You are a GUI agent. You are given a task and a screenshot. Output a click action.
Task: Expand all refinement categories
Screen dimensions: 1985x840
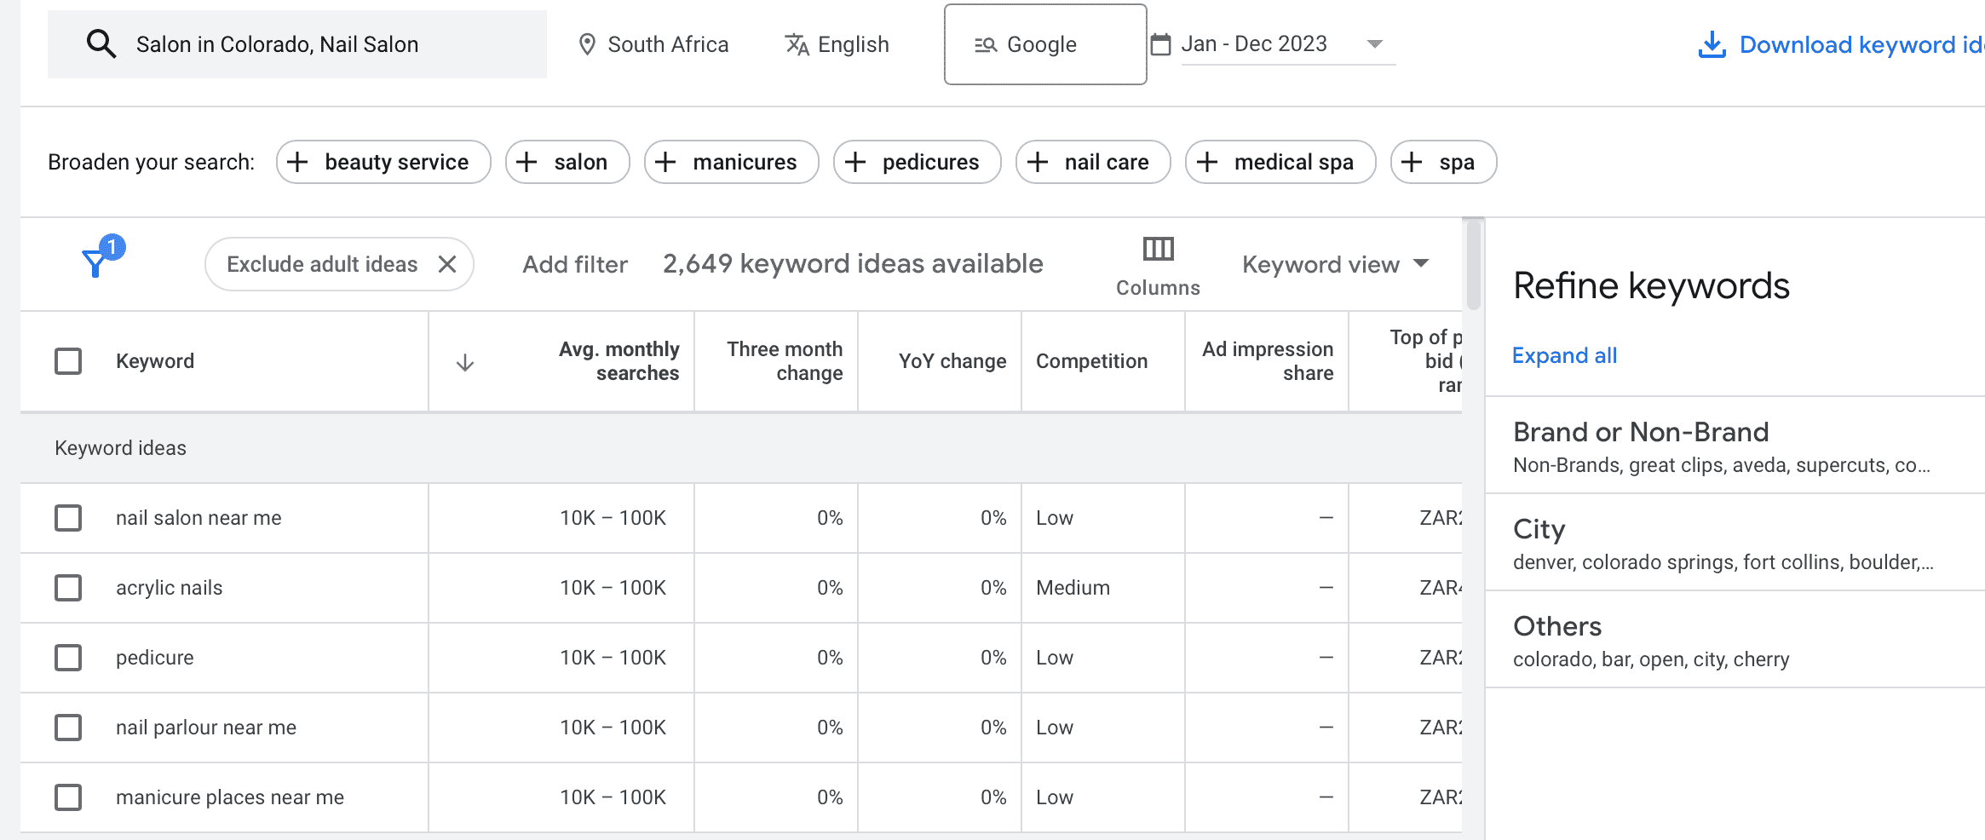[1564, 355]
